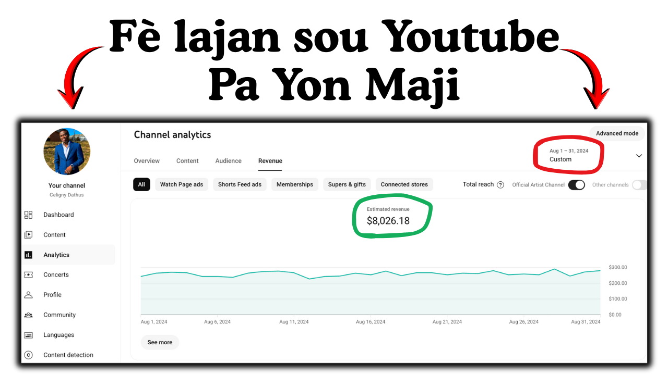Filter by Shorts Feed ads
The height and width of the screenshot is (375, 668).
(x=240, y=184)
